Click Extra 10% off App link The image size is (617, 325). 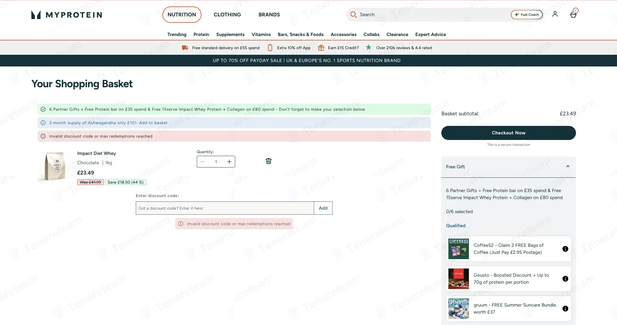click(x=294, y=48)
